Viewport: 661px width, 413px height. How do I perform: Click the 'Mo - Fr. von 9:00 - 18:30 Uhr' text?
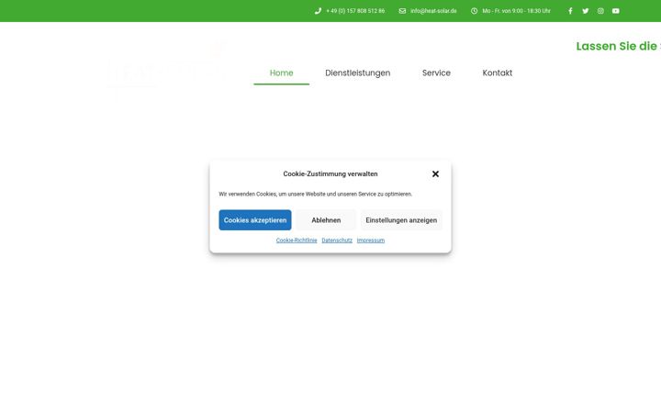[516, 11]
